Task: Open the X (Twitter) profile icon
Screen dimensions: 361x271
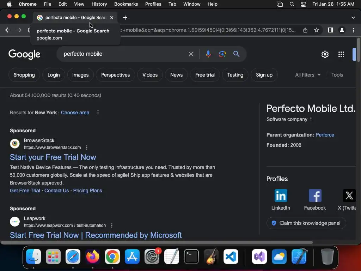Action: coord(349,195)
